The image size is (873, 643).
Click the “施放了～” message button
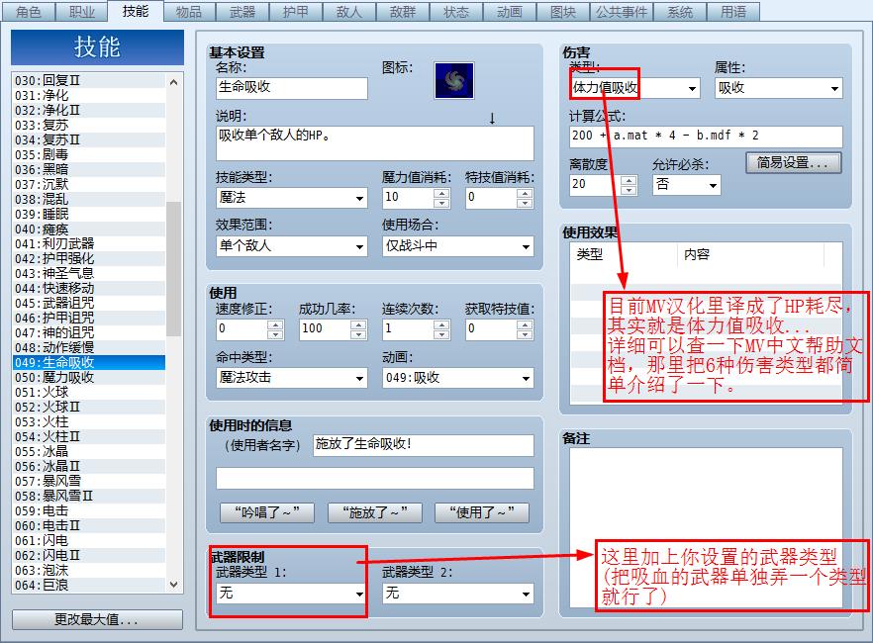375,512
